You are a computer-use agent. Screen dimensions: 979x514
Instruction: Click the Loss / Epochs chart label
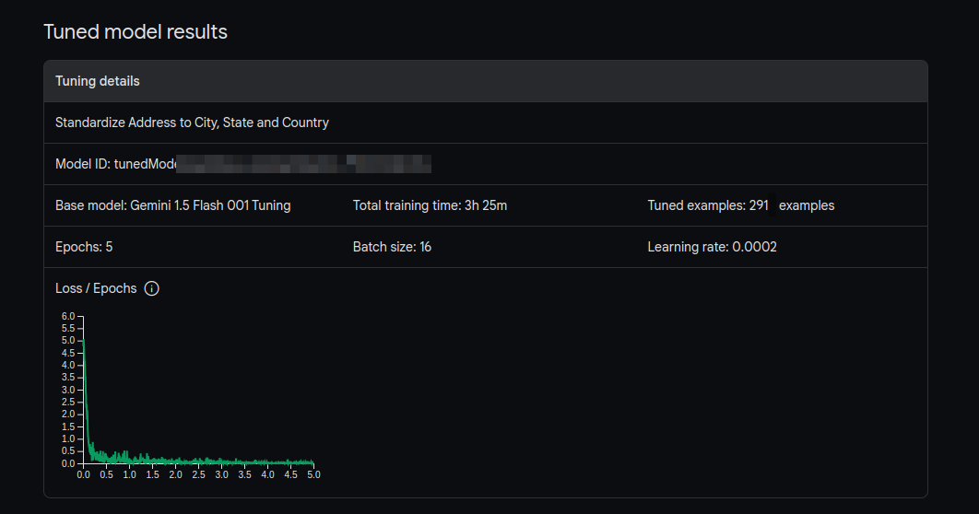tap(96, 288)
